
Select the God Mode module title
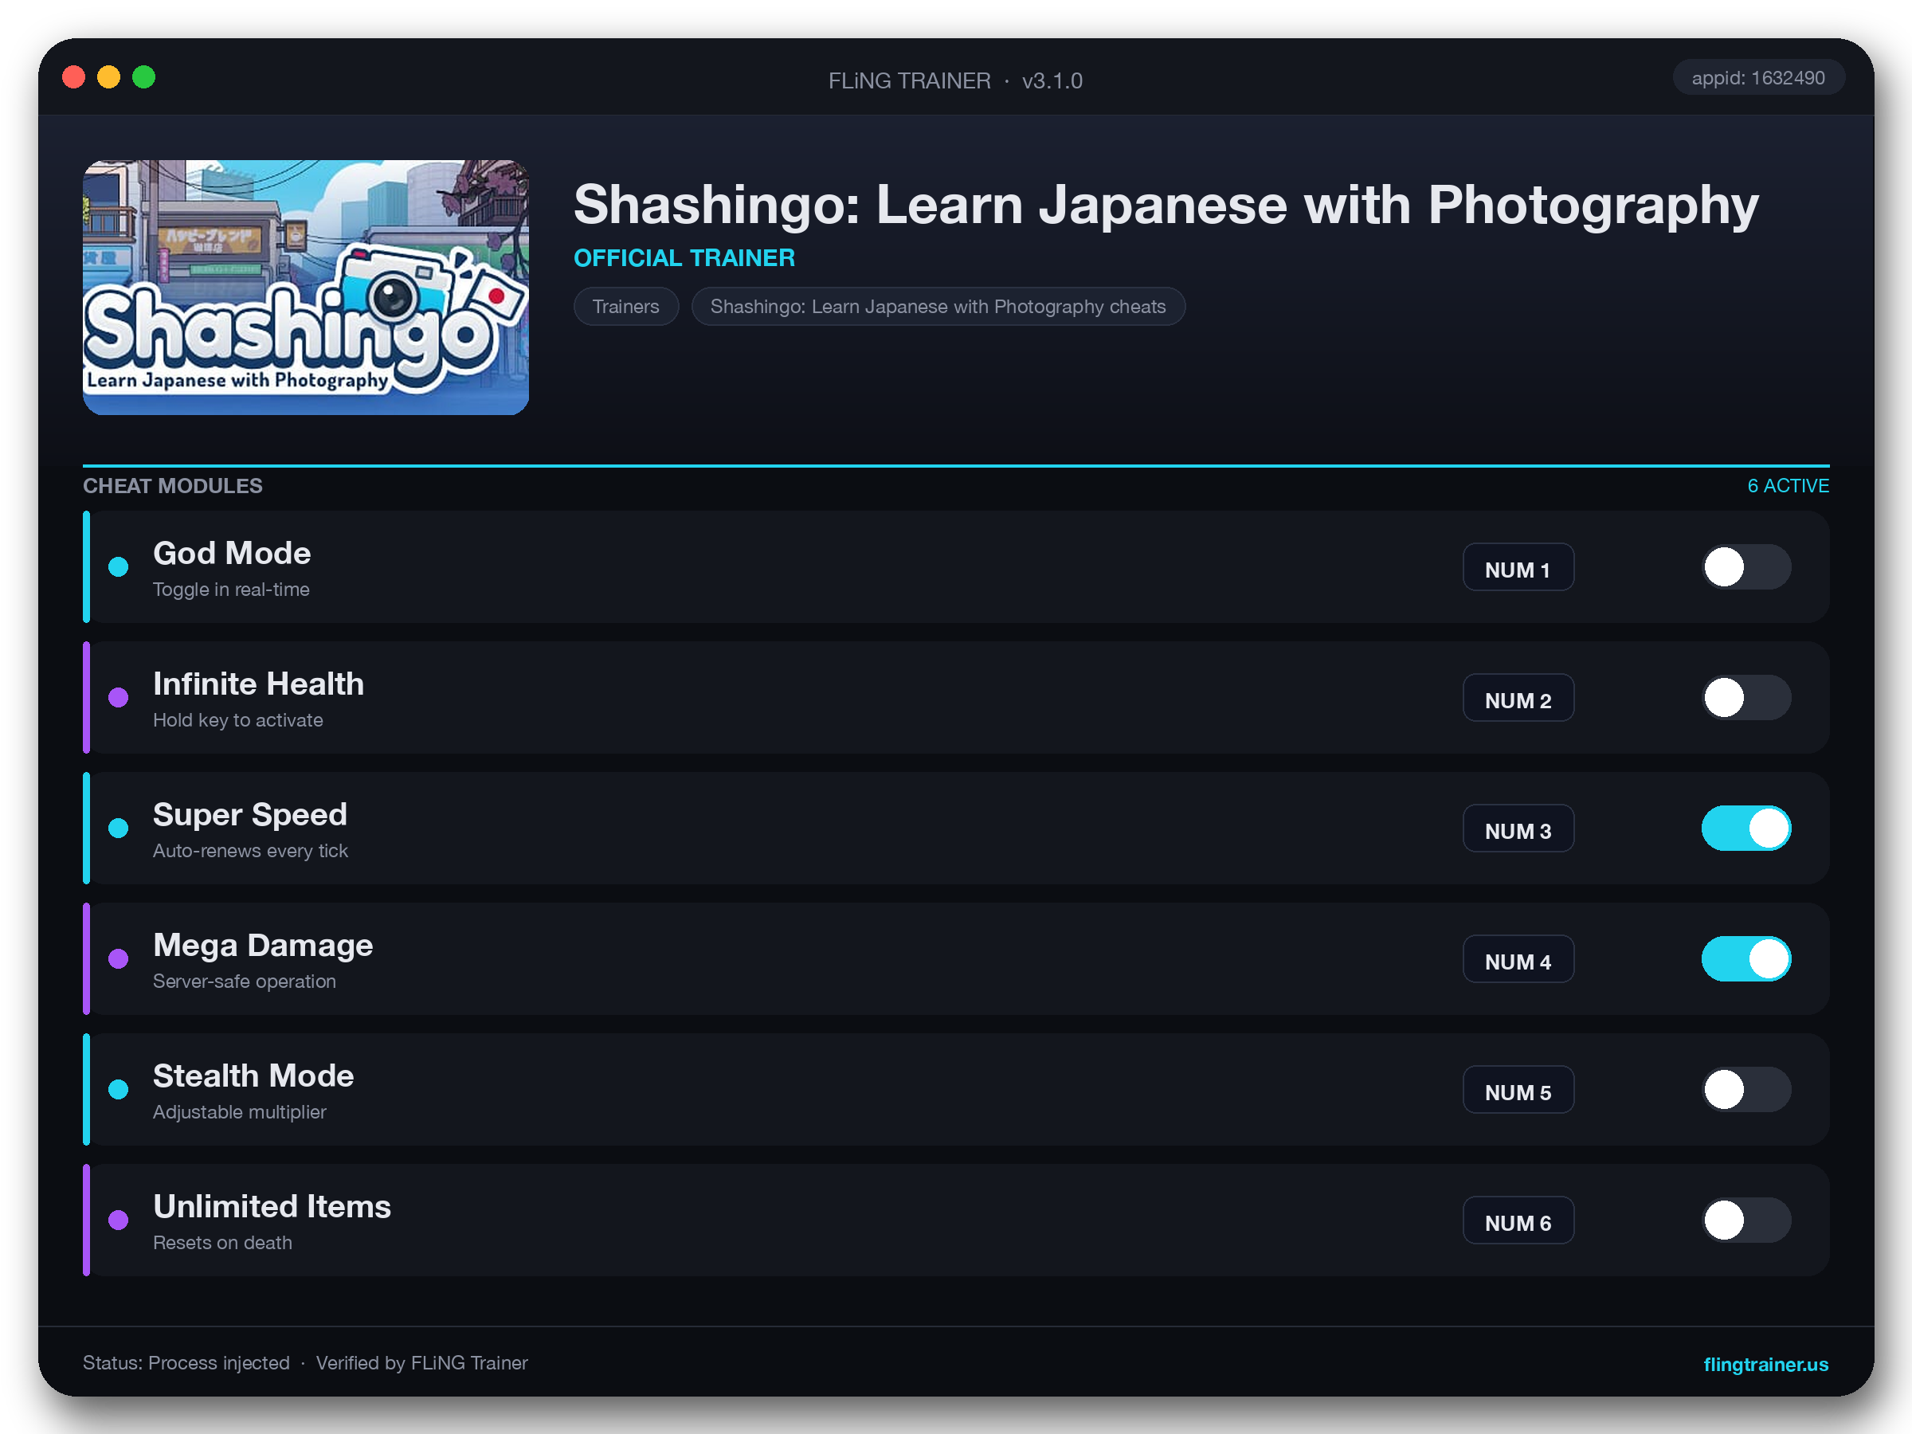tap(232, 553)
